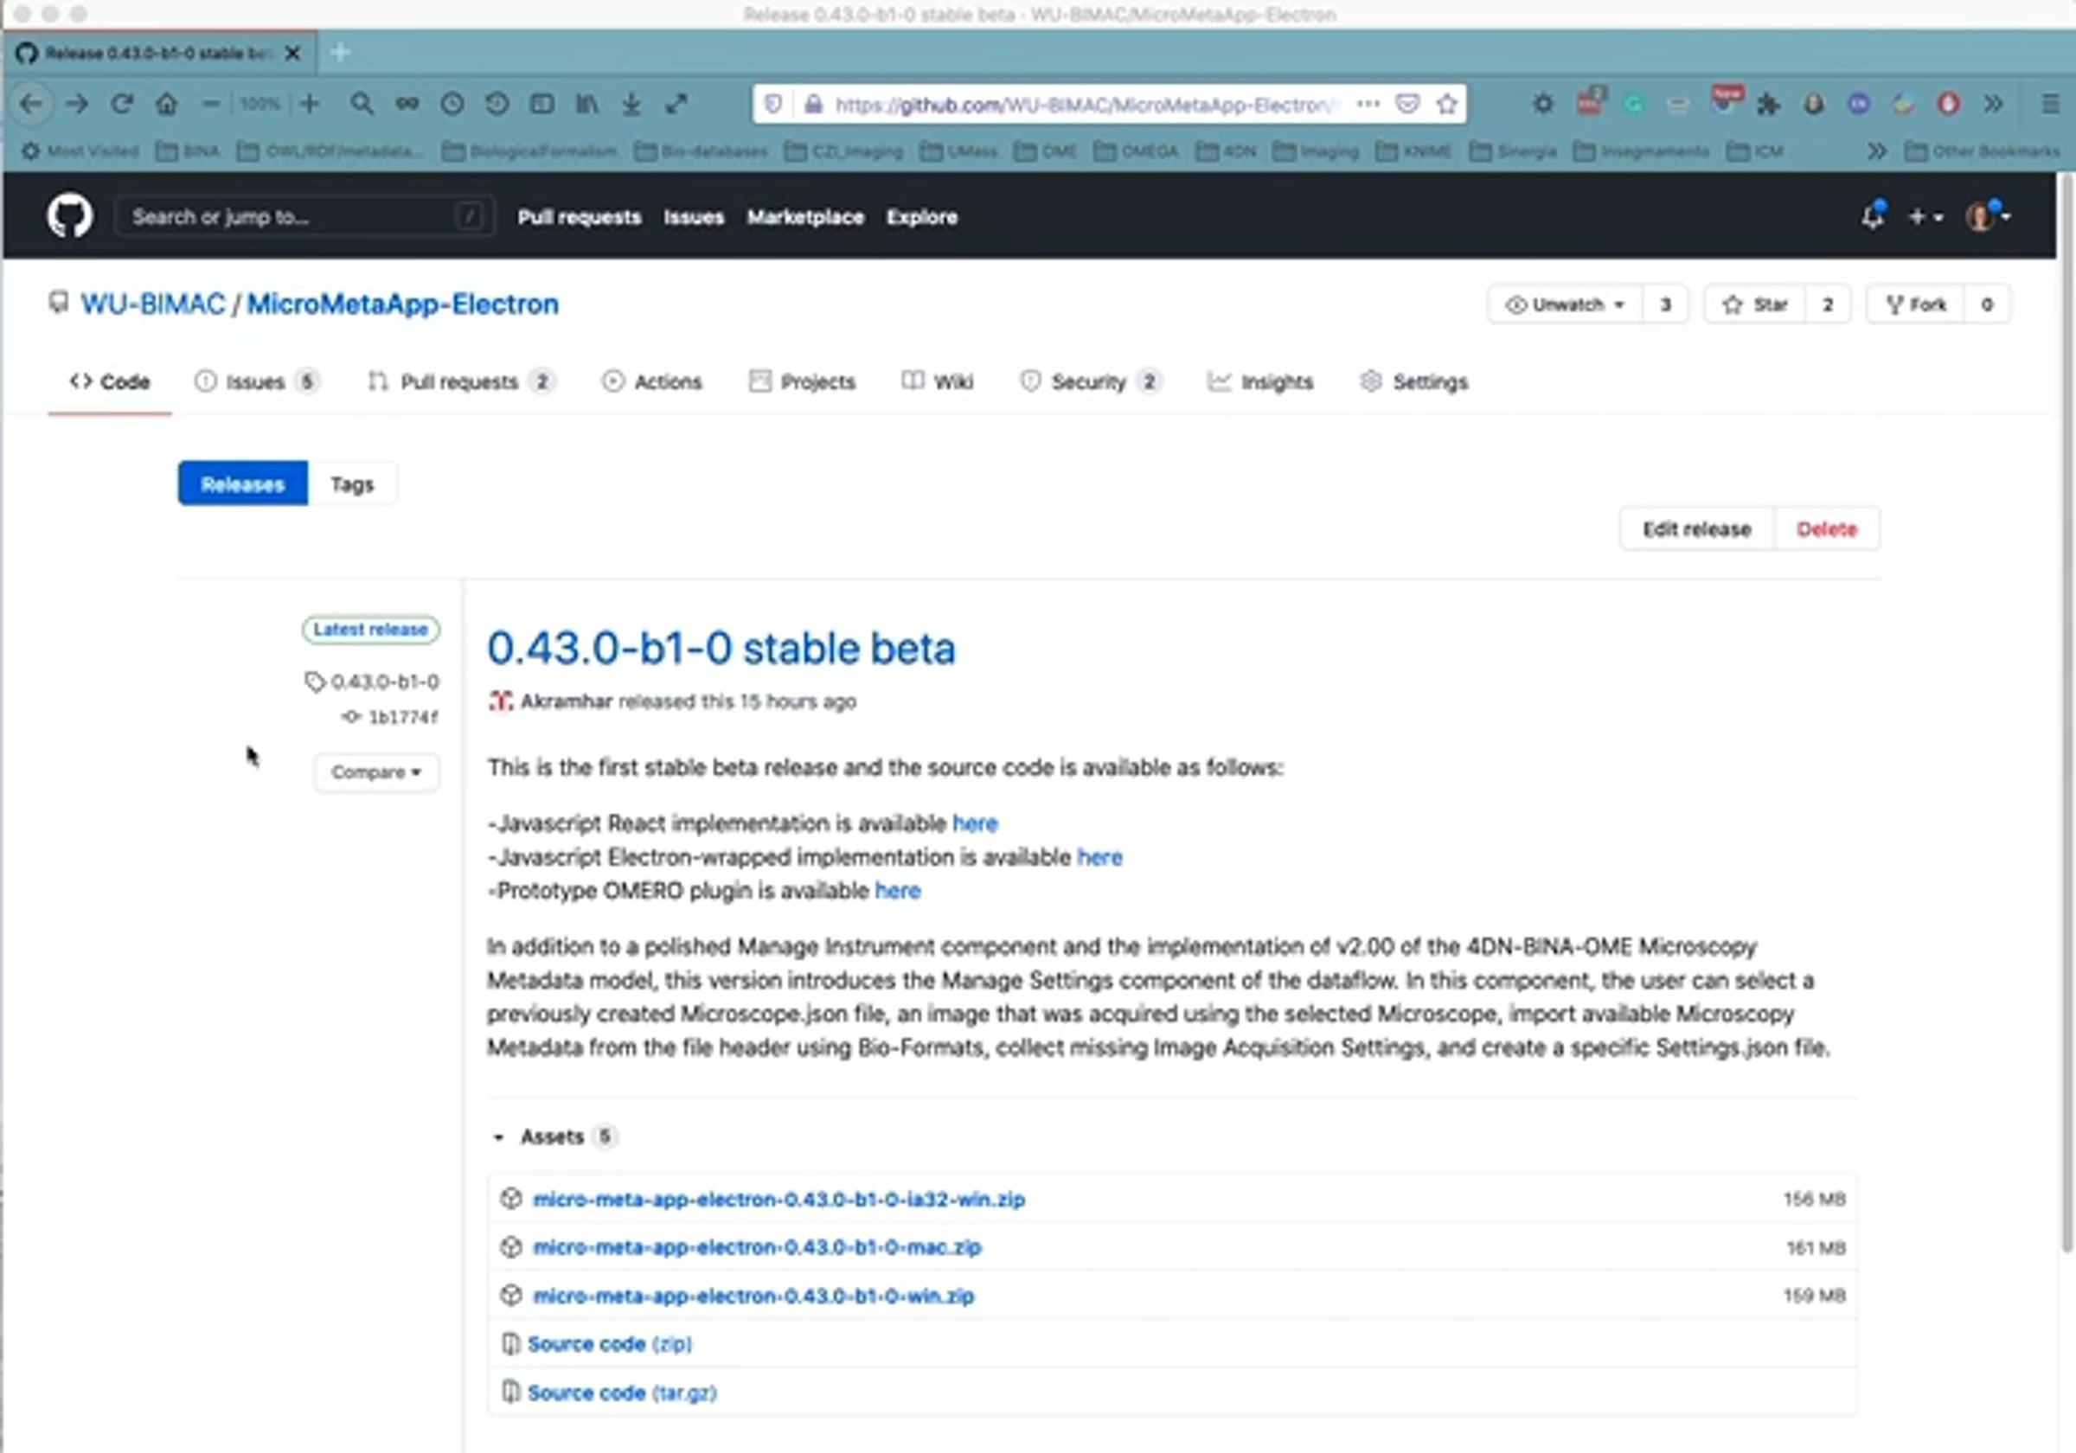Star the MicroMetaApp-Electron repository
The height and width of the screenshot is (1453, 2076).
[x=1754, y=304]
